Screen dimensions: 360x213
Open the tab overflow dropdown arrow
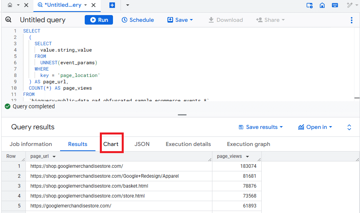[x=127, y=5]
